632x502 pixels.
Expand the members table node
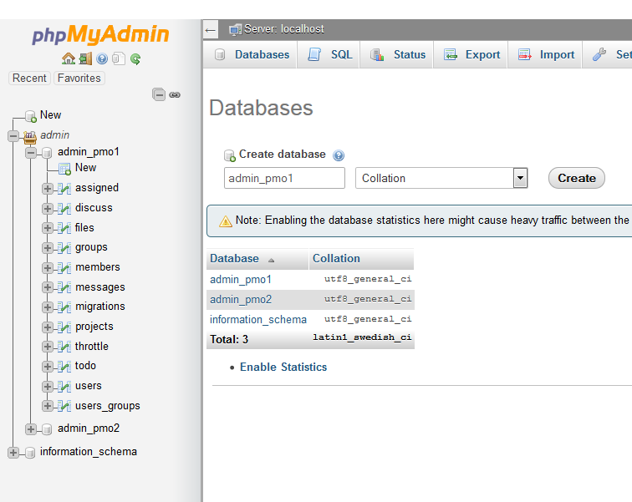point(48,267)
